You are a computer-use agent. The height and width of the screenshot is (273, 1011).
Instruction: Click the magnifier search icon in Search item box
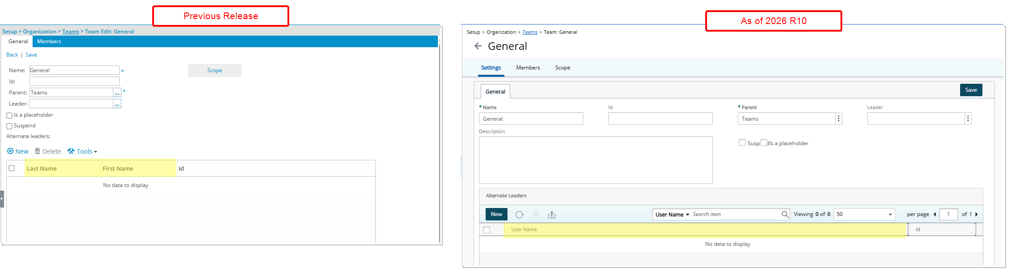(x=785, y=214)
